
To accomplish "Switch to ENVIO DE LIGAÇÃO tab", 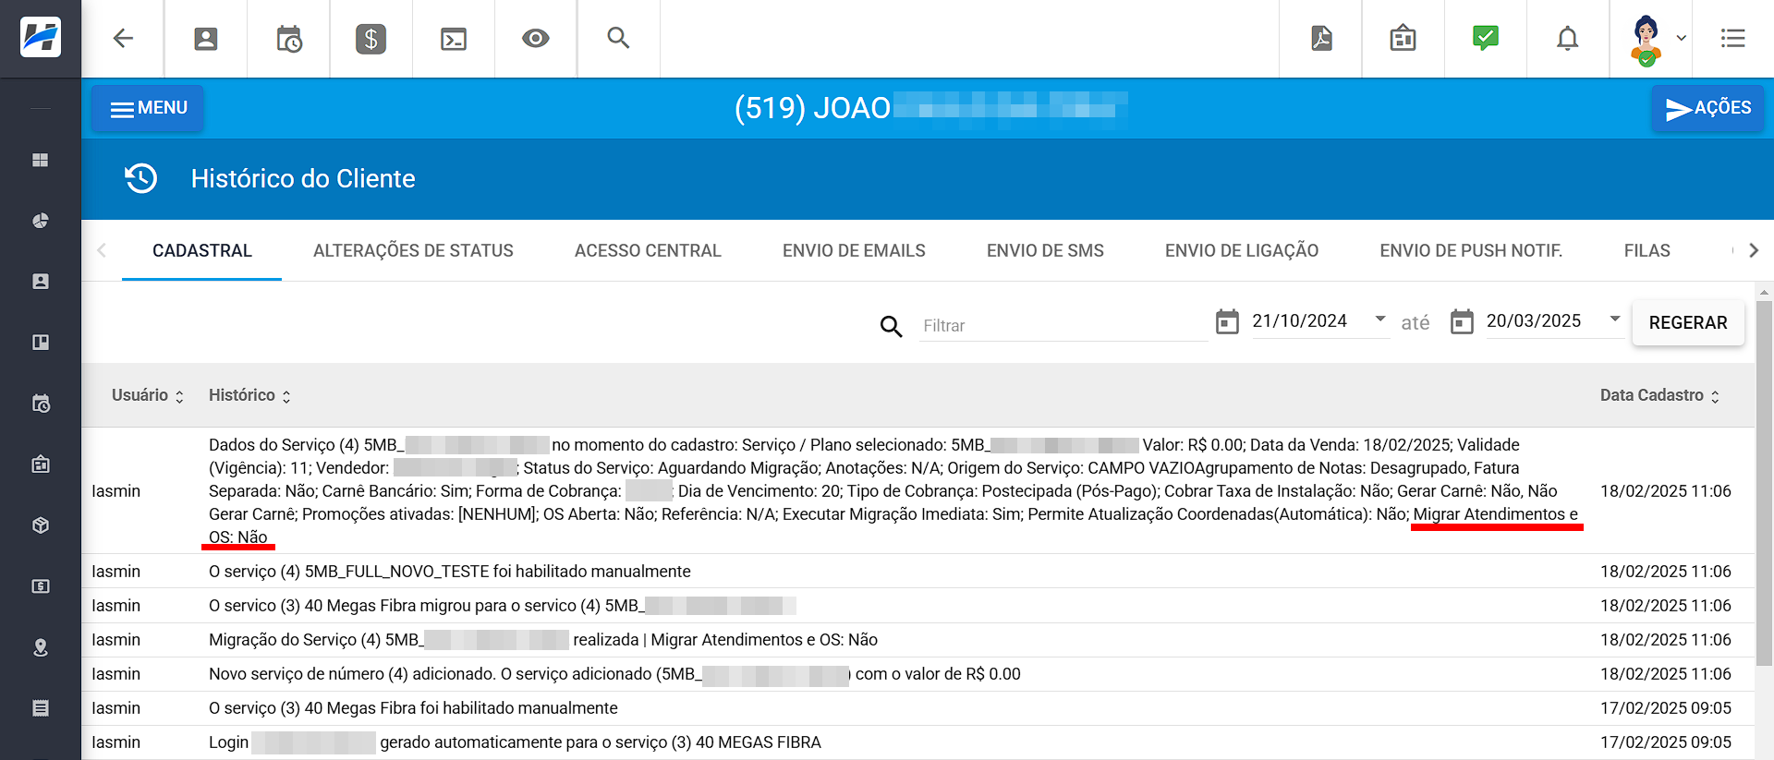I will 1242,250.
